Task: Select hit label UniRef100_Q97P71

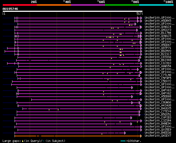Action: coord(158,48)
